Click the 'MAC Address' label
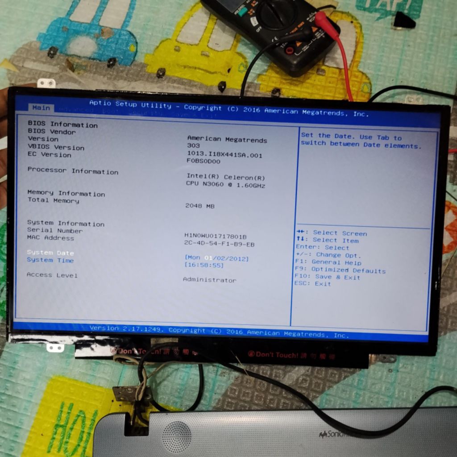 point(50,237)
